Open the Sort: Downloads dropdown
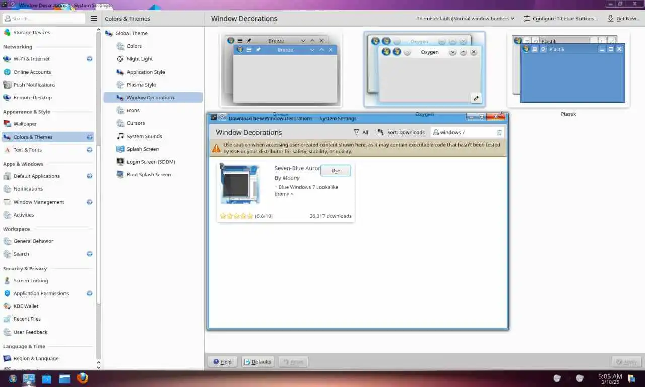 coord(401,132)
